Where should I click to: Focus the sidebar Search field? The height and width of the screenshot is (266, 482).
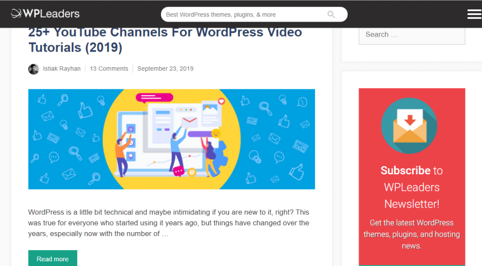pyautogui.click(x=411, y=35)
